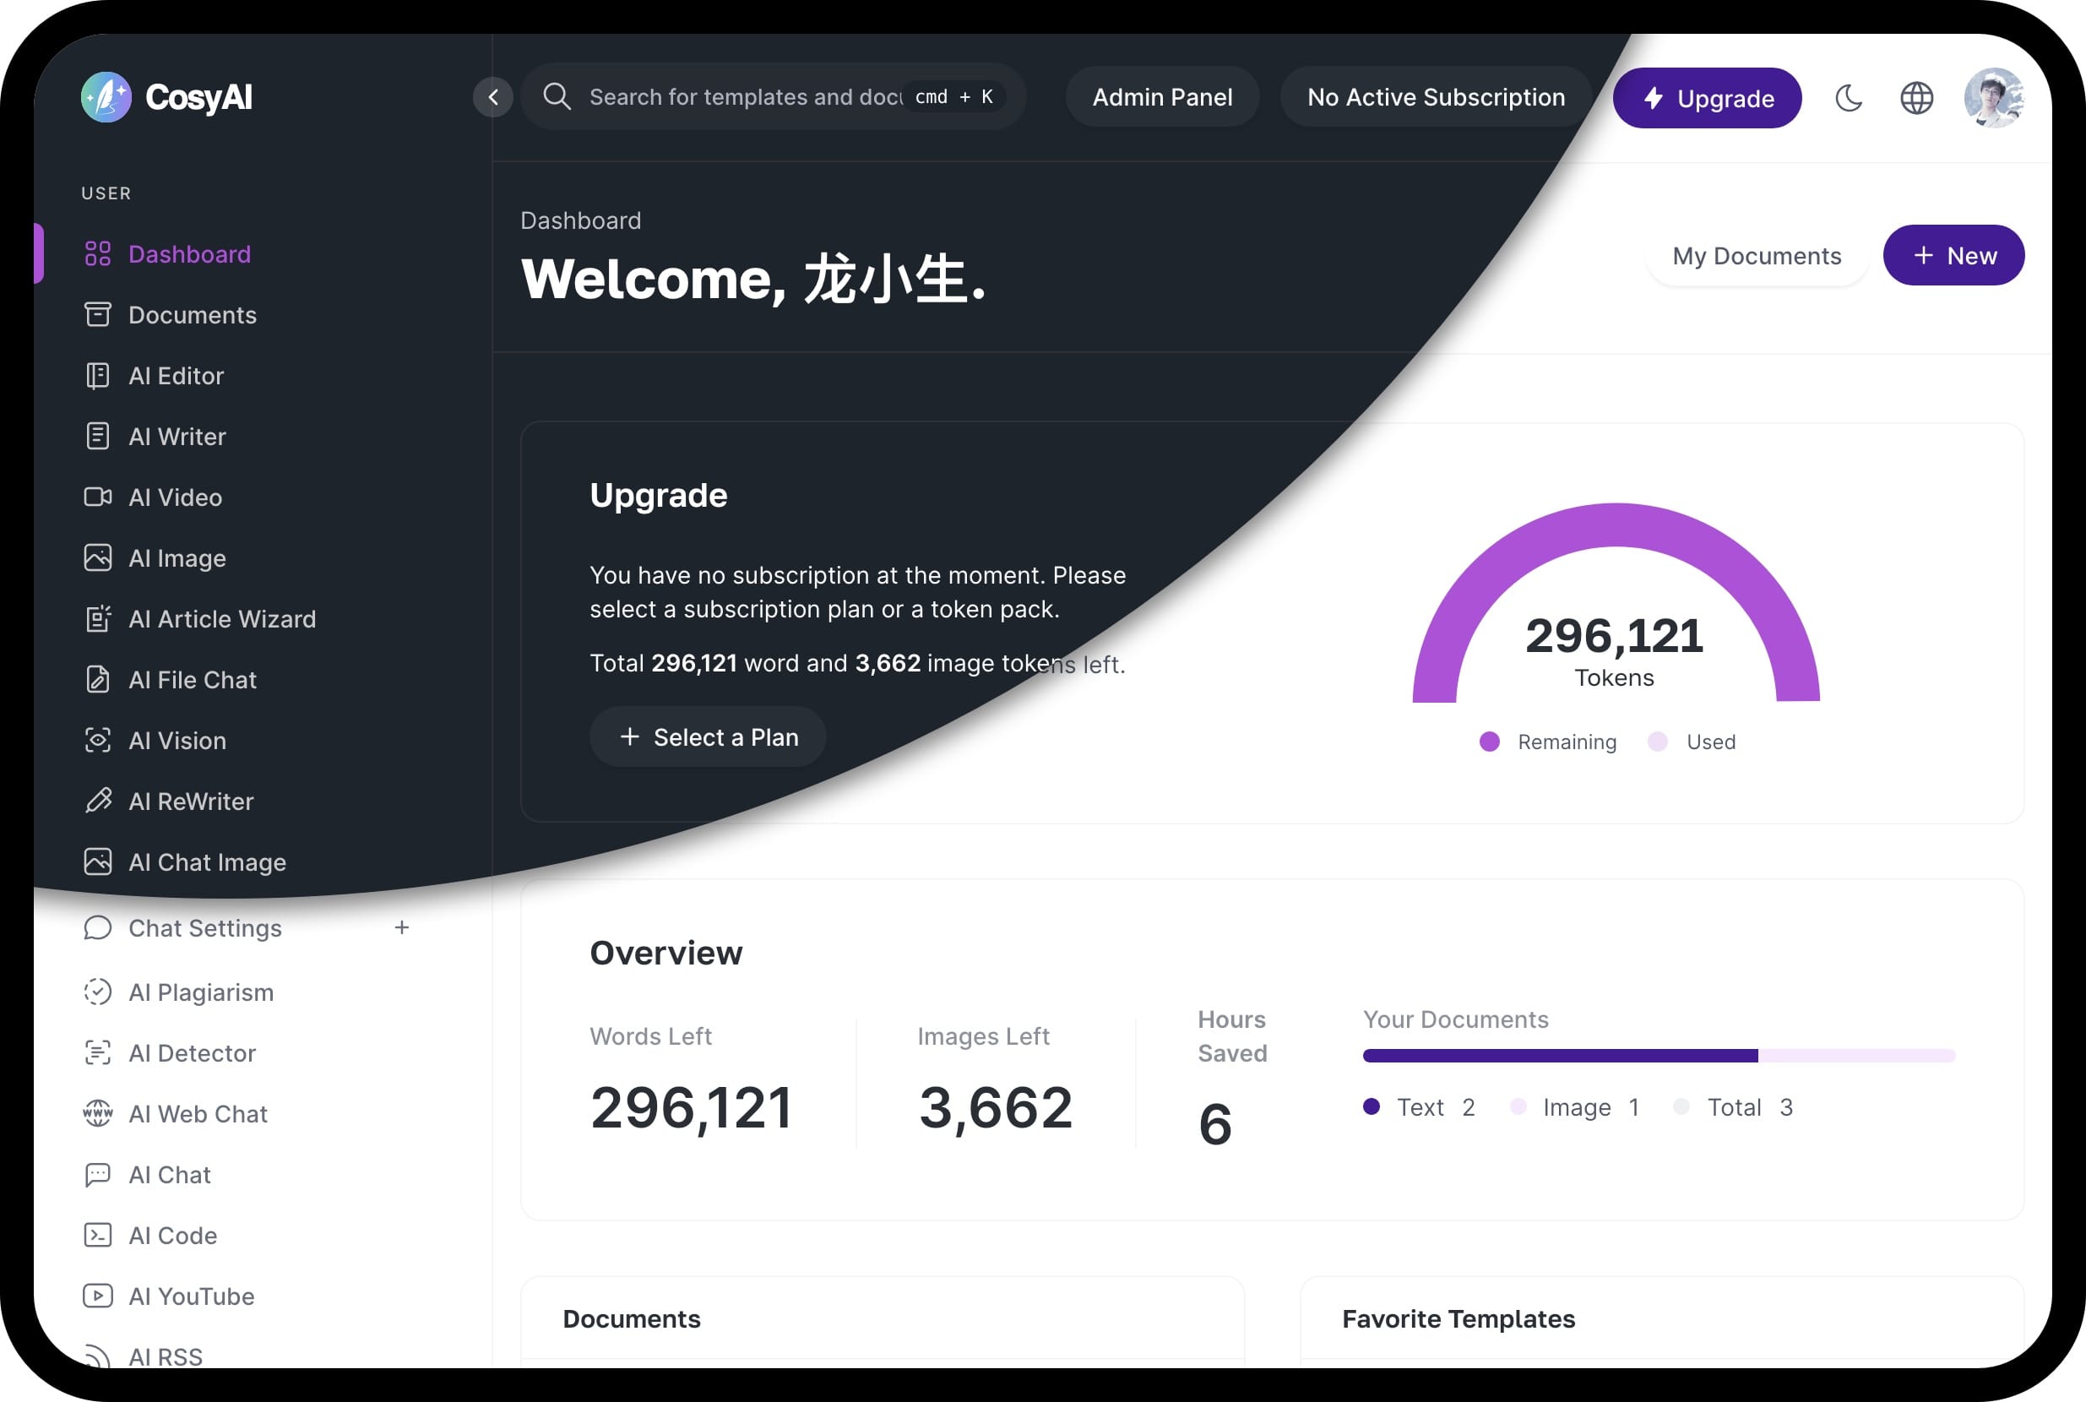
Task: Open the AI Article Wizard
Action: pos(222,618)
